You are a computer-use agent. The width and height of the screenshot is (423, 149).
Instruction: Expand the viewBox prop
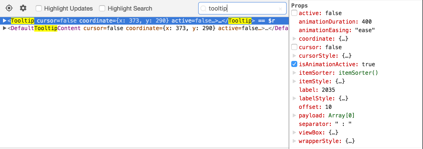point(294,132)
